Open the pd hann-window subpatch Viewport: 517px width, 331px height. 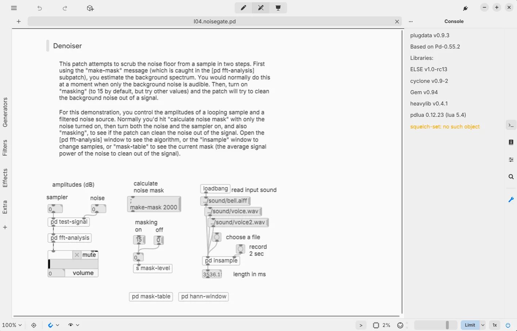tap(203, 297)
